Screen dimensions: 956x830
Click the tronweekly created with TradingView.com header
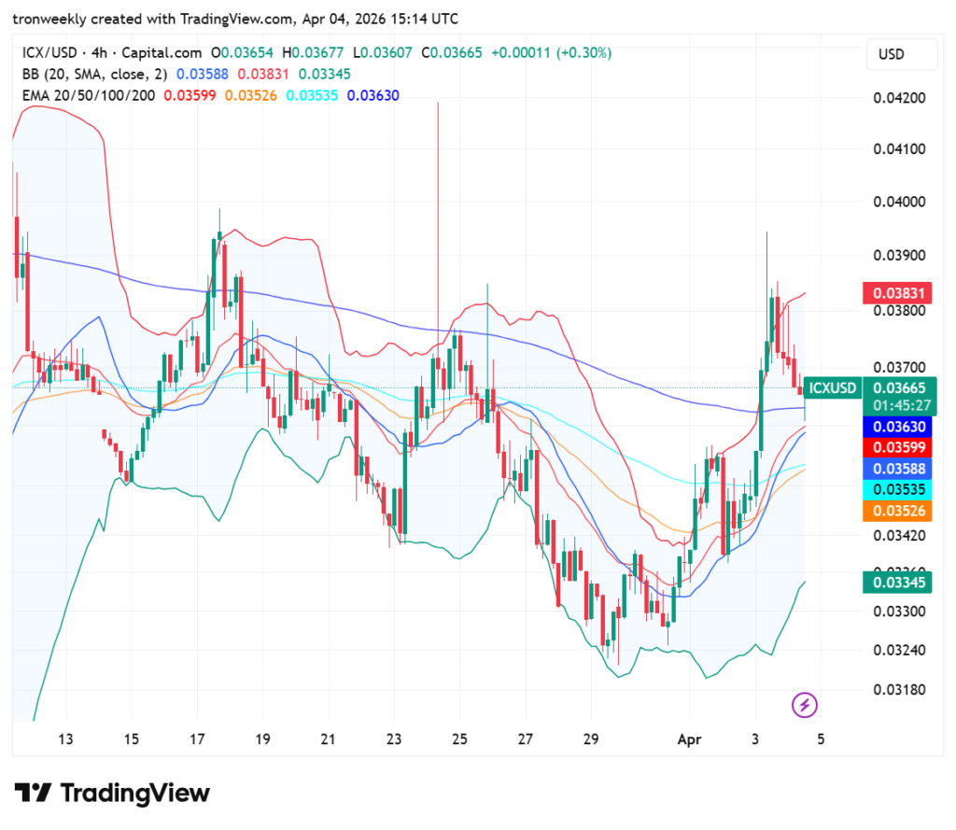click(x=235, y=19)
